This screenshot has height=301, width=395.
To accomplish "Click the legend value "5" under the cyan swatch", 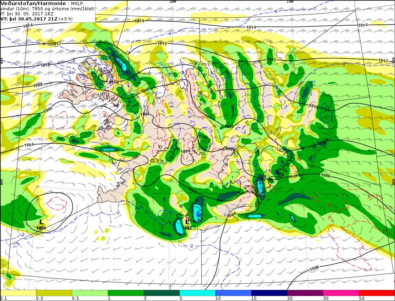I will [181, 299].
